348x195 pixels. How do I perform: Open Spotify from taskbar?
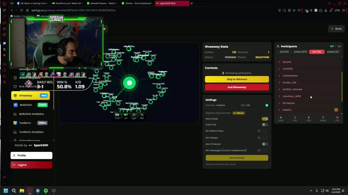pyautogui.click(x=46, y=191)
